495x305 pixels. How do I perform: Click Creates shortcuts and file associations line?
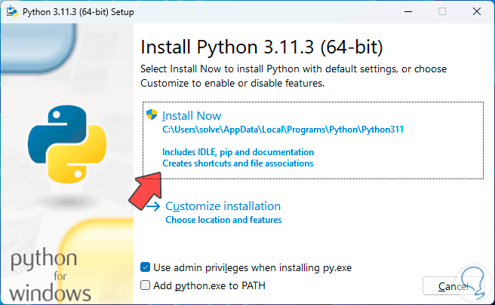click(x=238, y=163)
